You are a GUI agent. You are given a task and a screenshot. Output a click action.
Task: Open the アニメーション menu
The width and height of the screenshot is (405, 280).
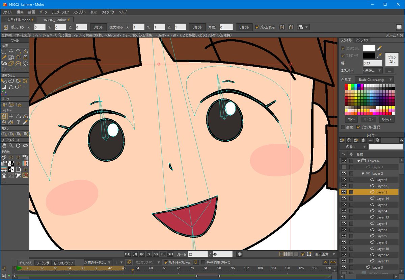[59, 12]
